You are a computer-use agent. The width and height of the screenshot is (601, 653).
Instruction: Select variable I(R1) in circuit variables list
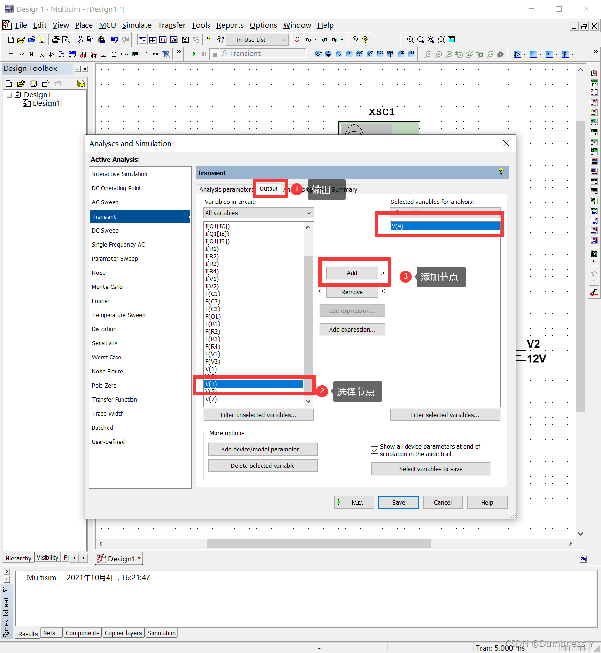tap(254, 249)
